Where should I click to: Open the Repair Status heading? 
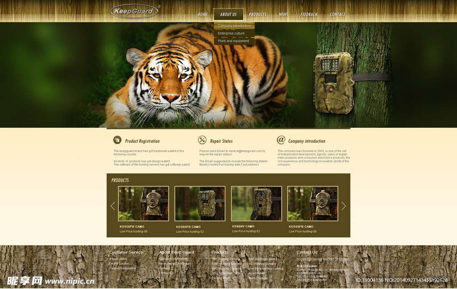click(221, 141)
